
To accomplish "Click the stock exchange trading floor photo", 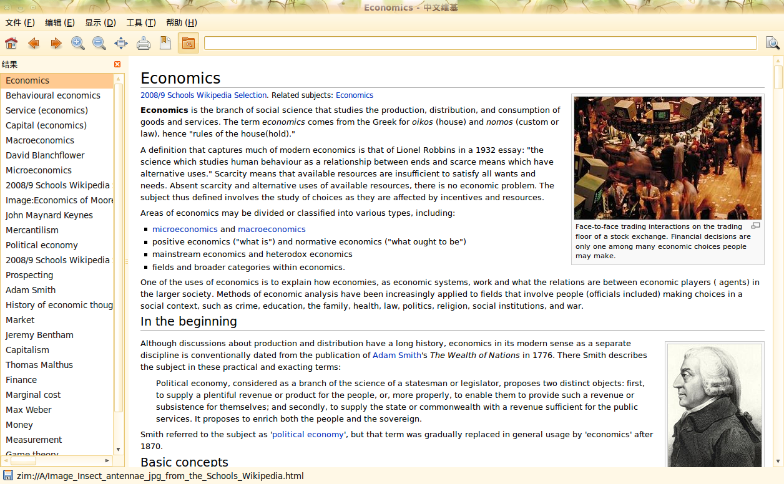I will (668, 158).
